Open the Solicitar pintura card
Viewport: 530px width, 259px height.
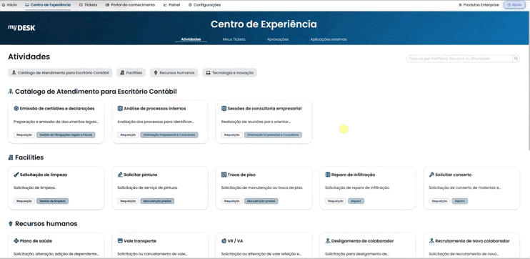pyautogui.click(x=160, y=188)
